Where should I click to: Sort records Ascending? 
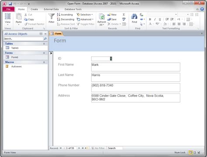(65, 15)
